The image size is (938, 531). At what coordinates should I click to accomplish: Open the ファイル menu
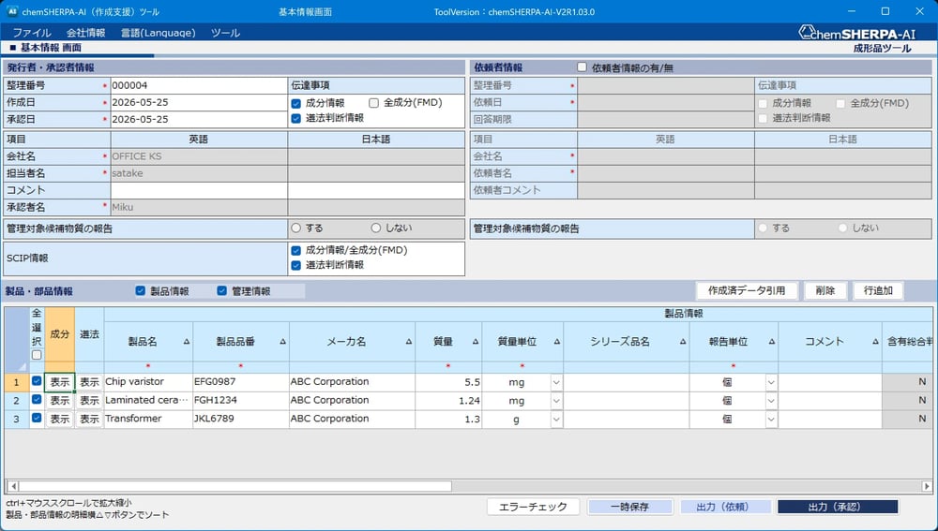click(x=32, y=33)
